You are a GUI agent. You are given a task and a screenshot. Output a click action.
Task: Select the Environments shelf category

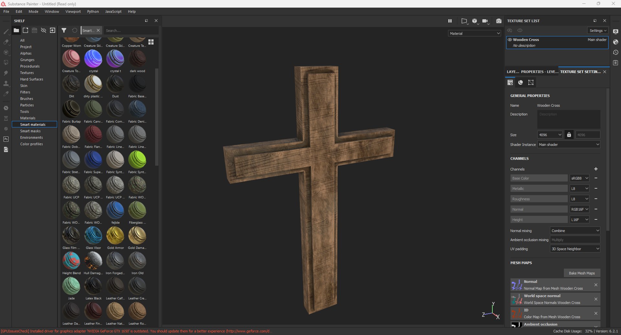click(x=31, y=138)
